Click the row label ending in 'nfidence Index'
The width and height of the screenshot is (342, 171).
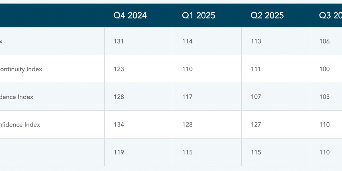tap(20, 125)
